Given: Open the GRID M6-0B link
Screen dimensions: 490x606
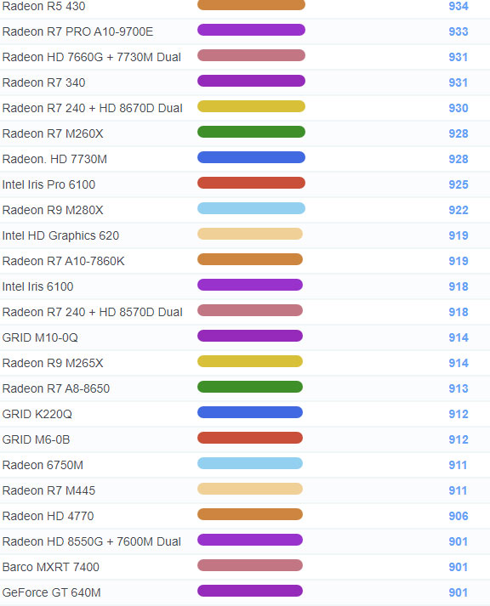Looking at the screenshot, I should coord(36,439).
